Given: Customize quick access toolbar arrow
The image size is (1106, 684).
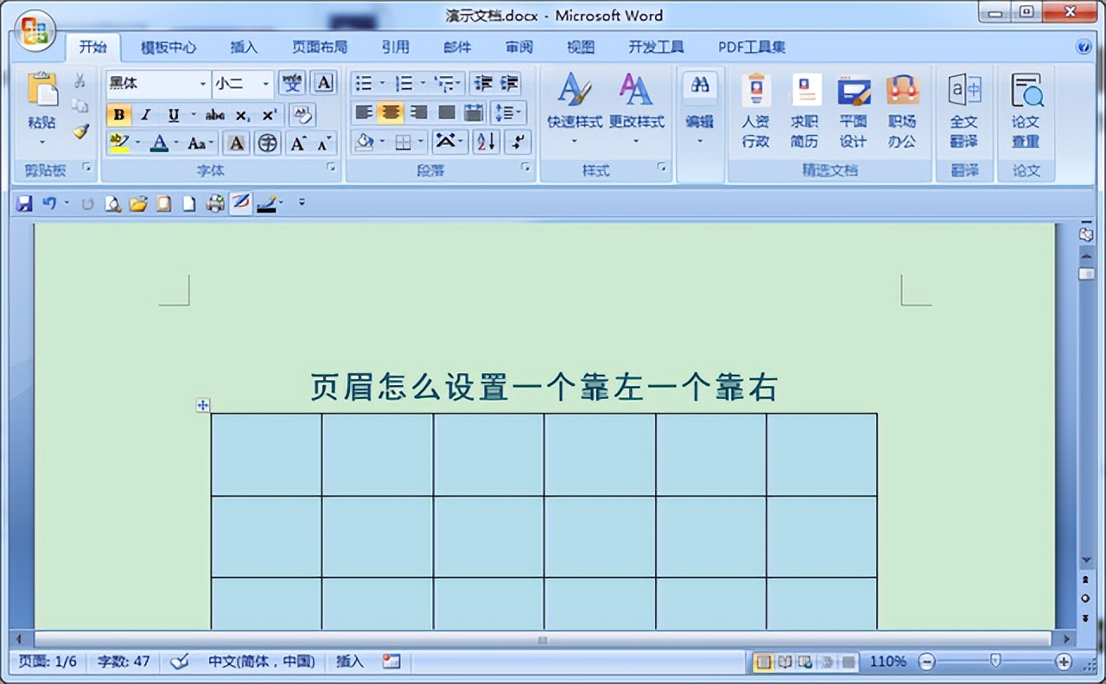Looking at the screenshot, I should coord(302,204).
